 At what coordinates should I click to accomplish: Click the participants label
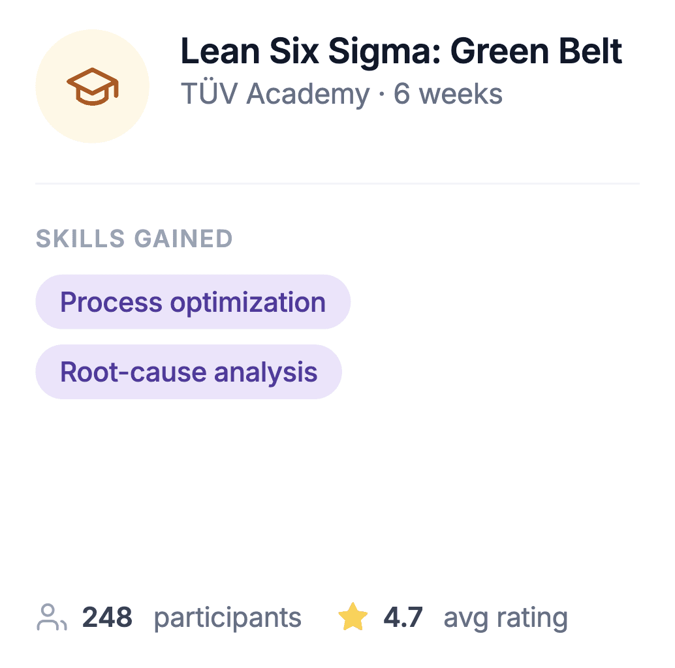tap(228, 618)
